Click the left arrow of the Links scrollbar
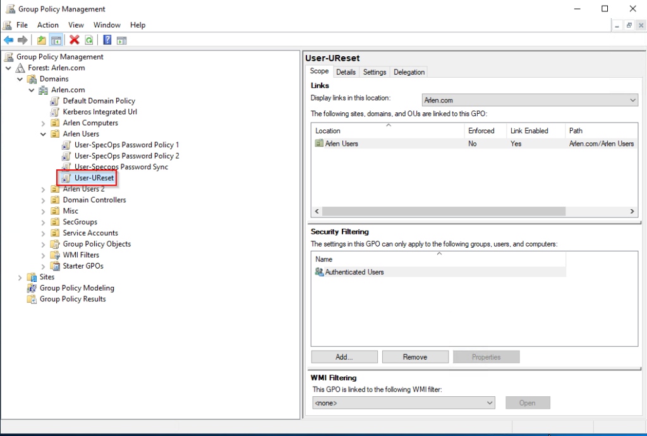 pos(317,211)
